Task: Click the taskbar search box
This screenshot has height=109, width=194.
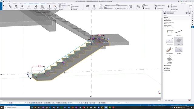Action: coord(17,107)
